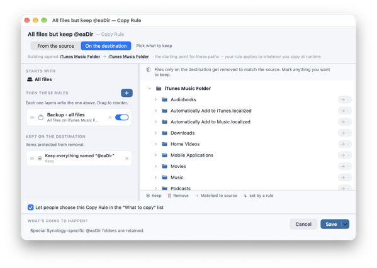
Task: Click the green zoom window button
Action: pyautogui.click(x=44, y=20)
